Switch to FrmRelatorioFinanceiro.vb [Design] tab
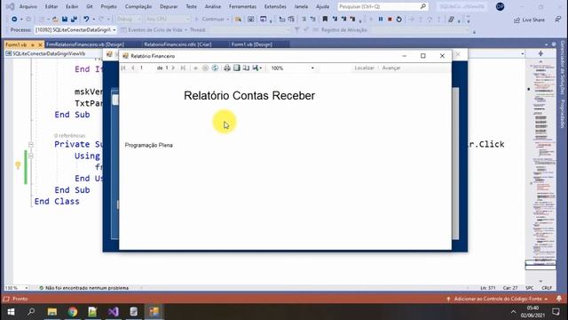The width and height of the screenshot is (568, 320). (85, 44)
